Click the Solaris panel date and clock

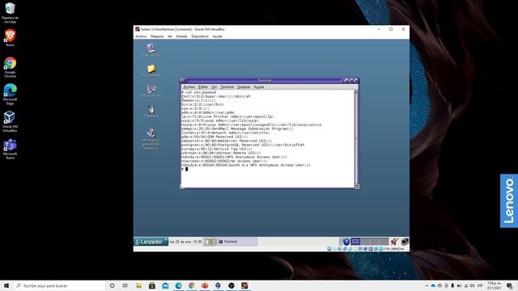pyautogui.click(x=185, y=242)
